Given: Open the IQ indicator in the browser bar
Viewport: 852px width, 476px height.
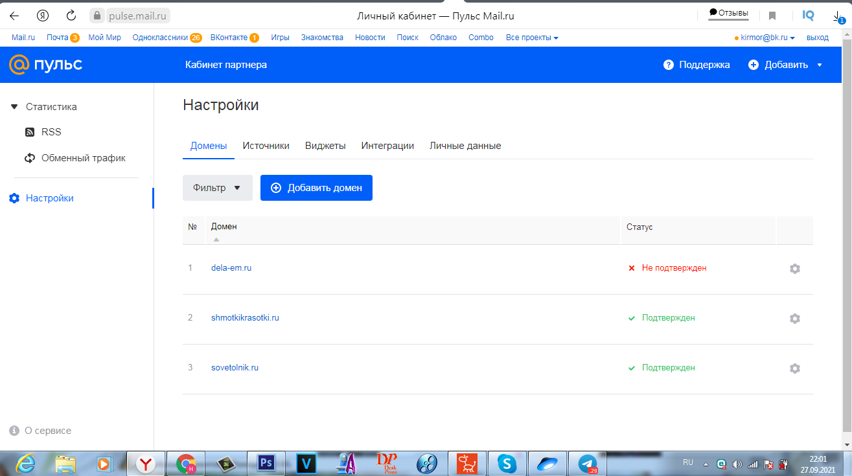Looking at the screenshot, I should click(809, 15).
